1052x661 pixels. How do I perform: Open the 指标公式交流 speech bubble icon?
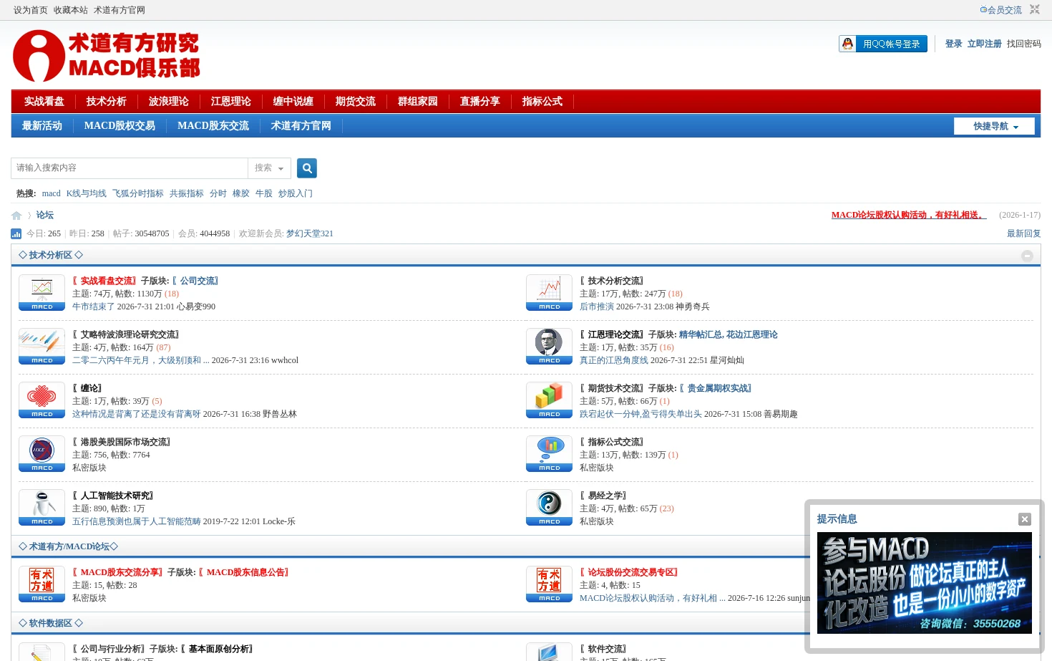550,453
